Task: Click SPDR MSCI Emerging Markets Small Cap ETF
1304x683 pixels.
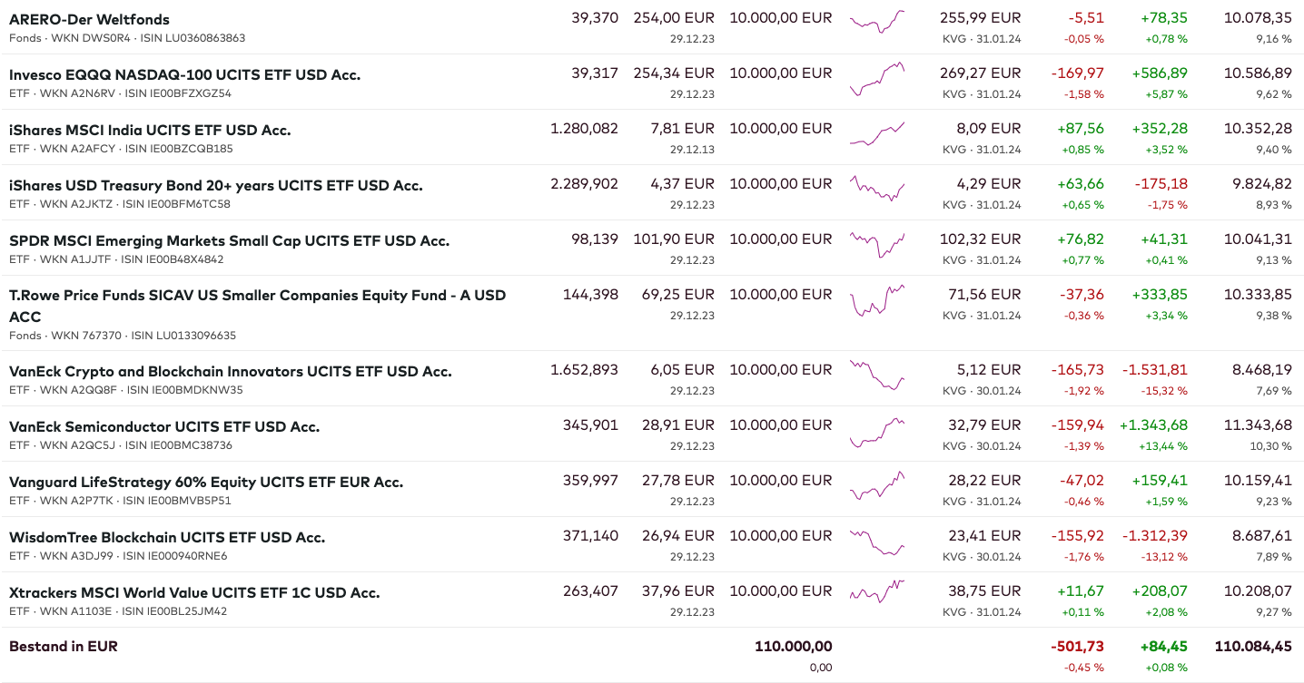Action: click(x=229, y=240)
